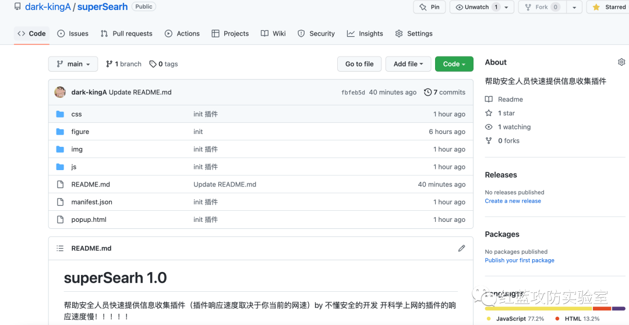Screen dimensions: 629x325
Task: Open the Code tab
Action: tap(31, 34)
